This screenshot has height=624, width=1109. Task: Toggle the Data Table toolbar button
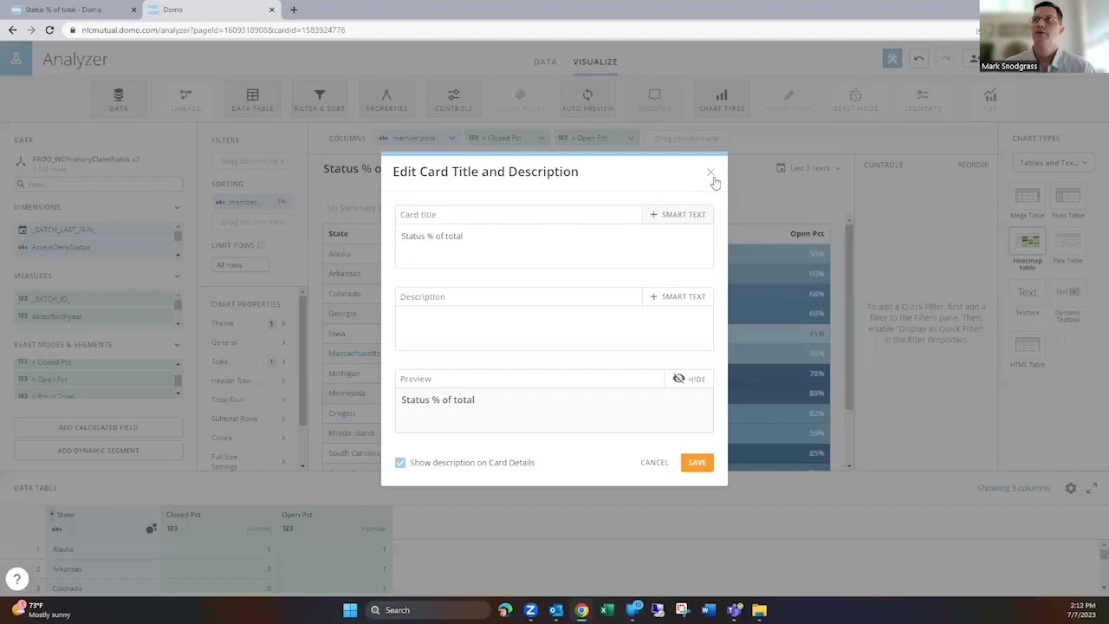click(x=252, y=100)
